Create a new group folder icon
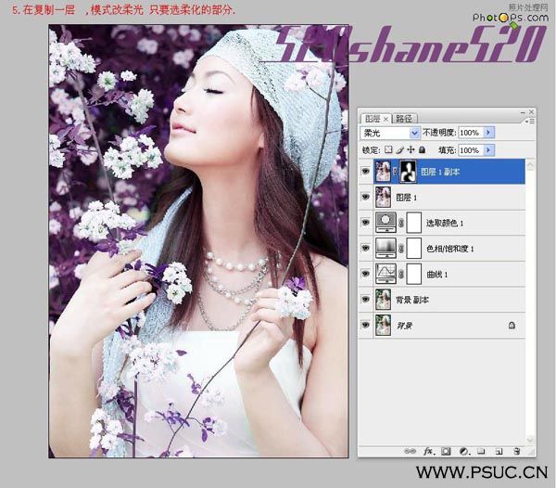This screenshot has width=556, height=488. click(481, 452)
